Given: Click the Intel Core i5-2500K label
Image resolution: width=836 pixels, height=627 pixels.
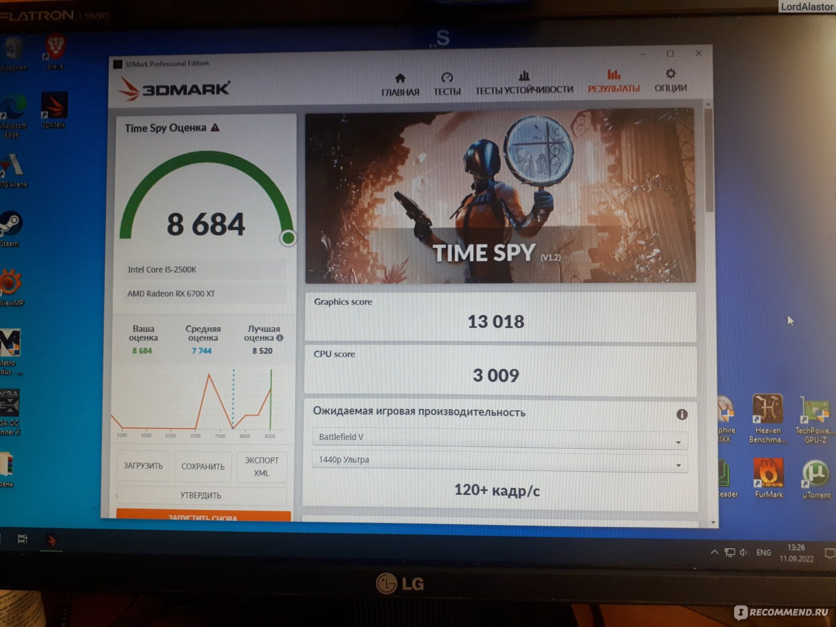Looking at the screenshot, I should 162,270.
